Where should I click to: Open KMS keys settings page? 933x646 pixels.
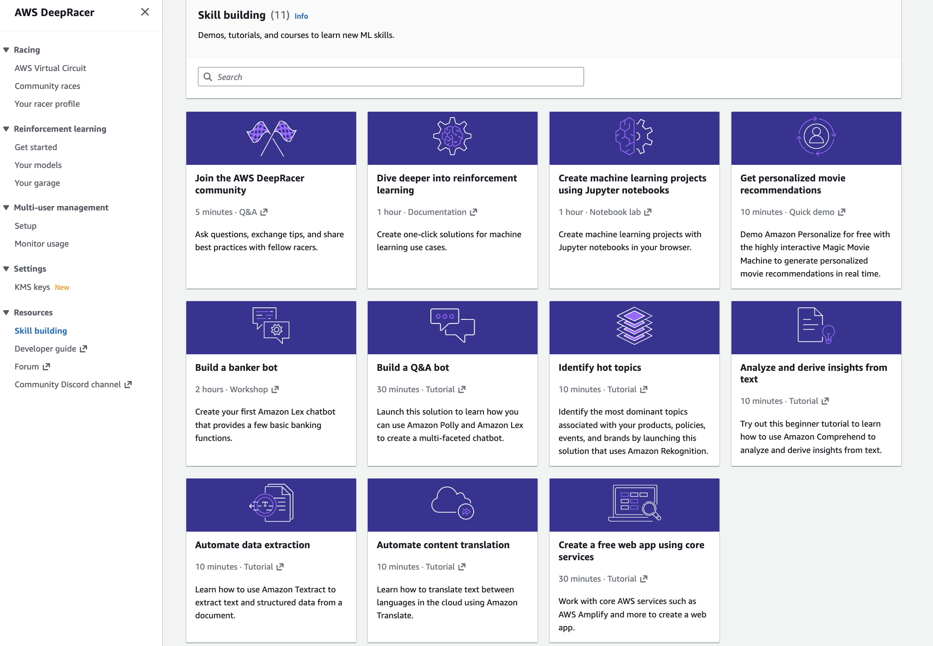click(32, 287)
